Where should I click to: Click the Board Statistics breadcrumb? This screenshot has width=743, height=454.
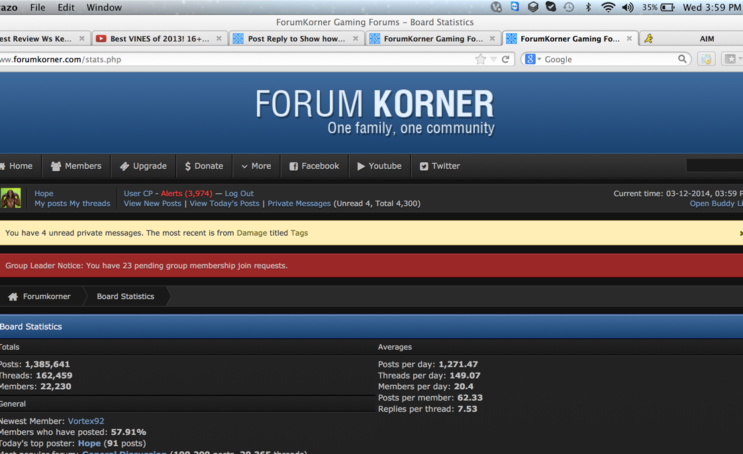[x=126, y=296]
